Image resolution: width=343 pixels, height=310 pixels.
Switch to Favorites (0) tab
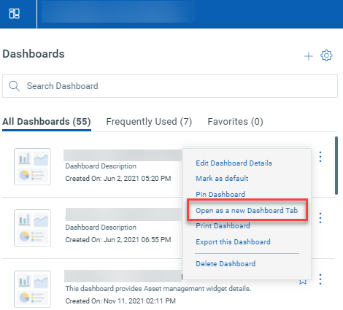tap(235, 122)
